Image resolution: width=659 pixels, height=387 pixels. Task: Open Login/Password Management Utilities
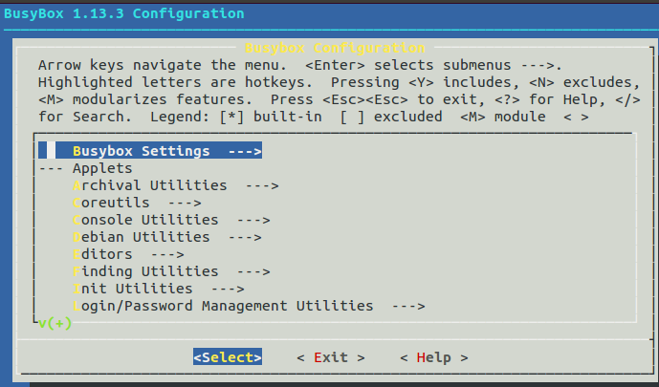pyautogui.click(x=249, y=306)
